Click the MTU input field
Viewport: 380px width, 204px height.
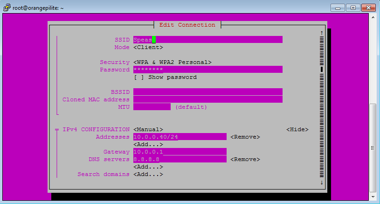[x=152, y=107]
